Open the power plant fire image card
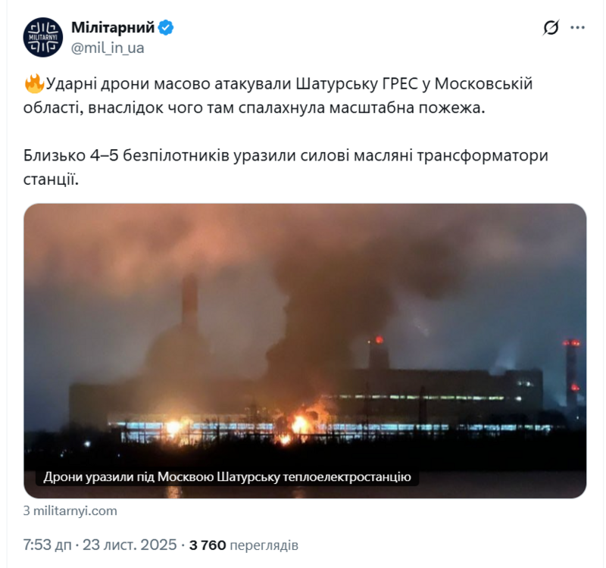The height and width of the screenshot is (568, 606). pos(305,351)
